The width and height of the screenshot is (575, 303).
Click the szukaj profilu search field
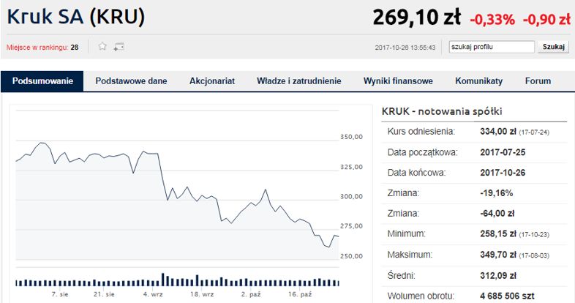(x=491, y=47)
